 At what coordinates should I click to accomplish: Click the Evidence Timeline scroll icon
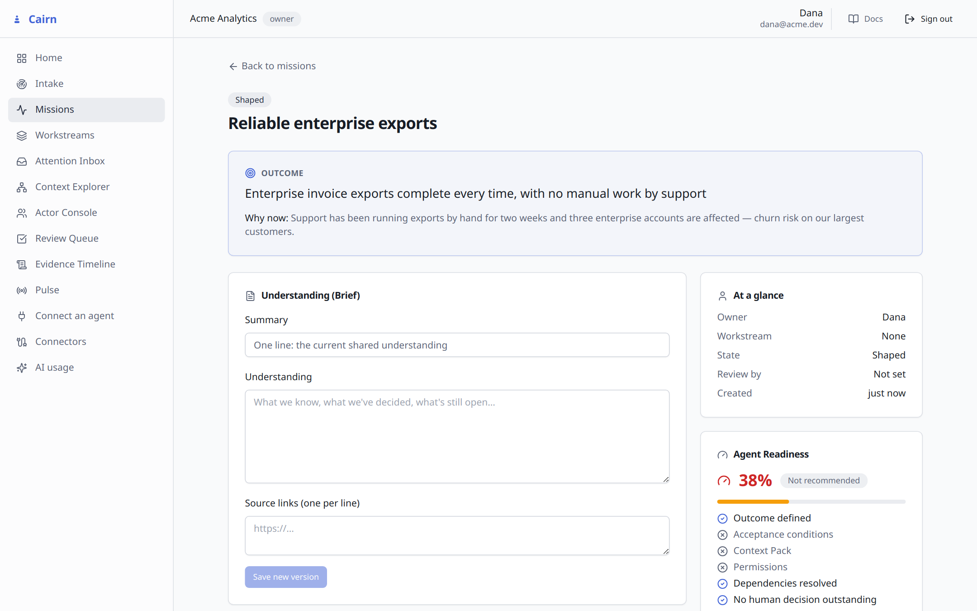point(22,265)
